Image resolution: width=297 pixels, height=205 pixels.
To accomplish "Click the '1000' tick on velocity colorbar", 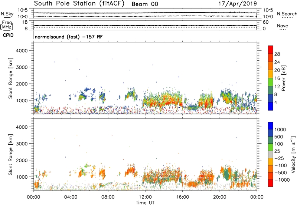I will click(x=280, y=130).
